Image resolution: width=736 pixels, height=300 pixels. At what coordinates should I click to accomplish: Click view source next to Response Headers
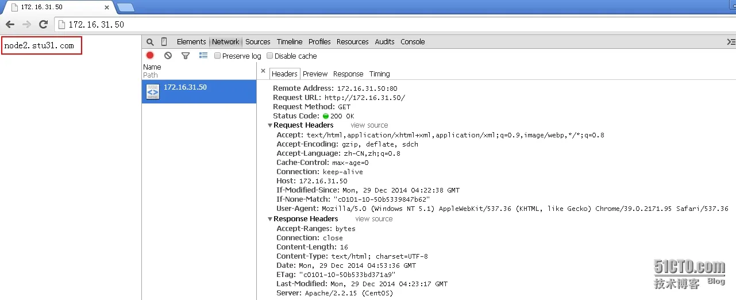pyautogui.click(x=374, y=219)
